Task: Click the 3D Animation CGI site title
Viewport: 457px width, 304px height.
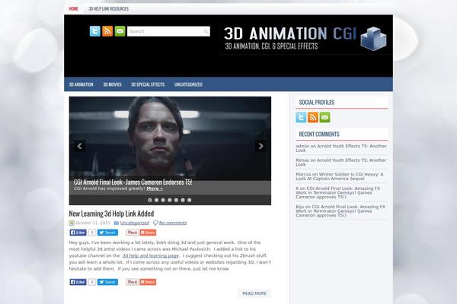Action: coord(290,33)
